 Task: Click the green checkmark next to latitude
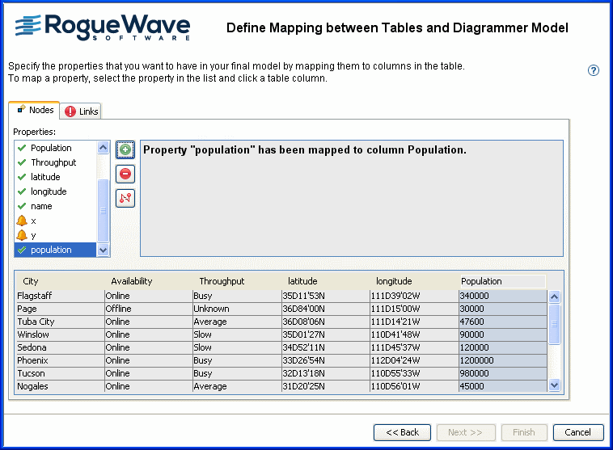pyautogui.click(x=22, y=177)
